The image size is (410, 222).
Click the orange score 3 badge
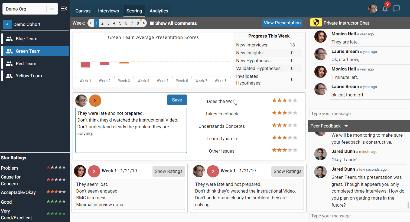click(95, 100)
